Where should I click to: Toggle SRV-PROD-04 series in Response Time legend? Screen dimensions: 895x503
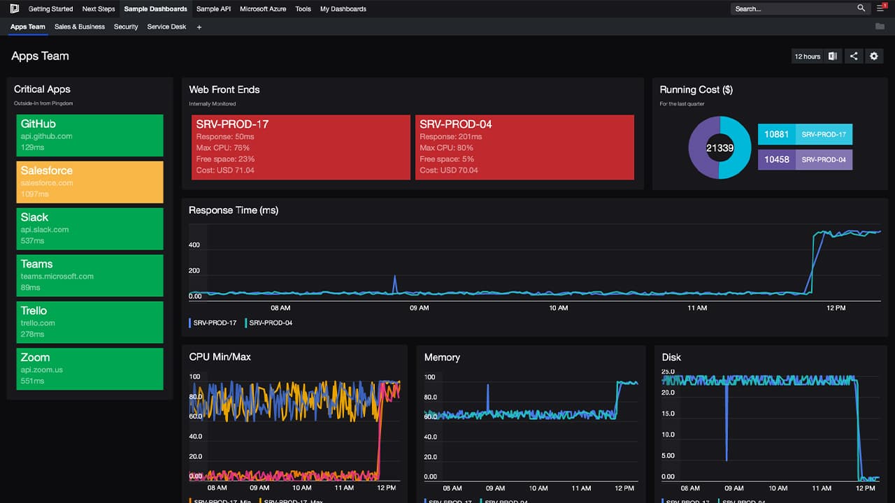268,323
